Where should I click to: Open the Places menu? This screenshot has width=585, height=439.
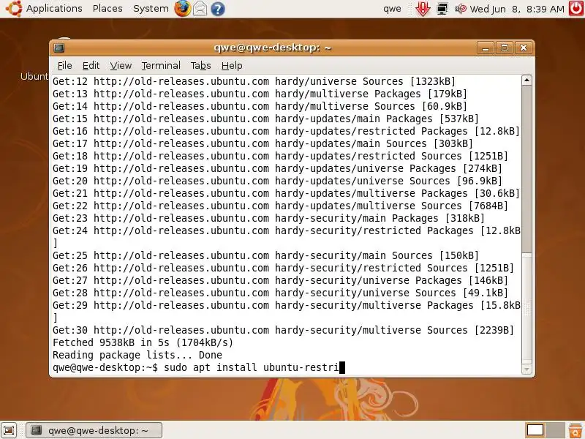point(107,8)
